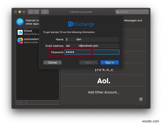The width and height of the screenshot is (162, 124).
Task: Click the Sign In button
Action: tap(110, 63)
